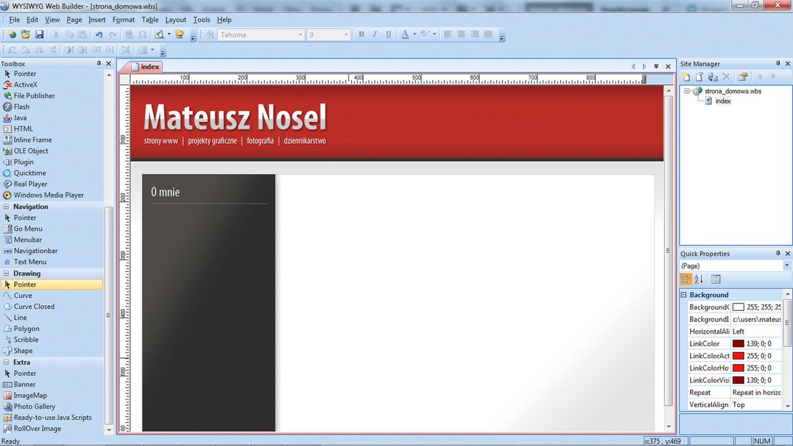
Task: Click the Repeat property value field
Action: pos(756,393)
